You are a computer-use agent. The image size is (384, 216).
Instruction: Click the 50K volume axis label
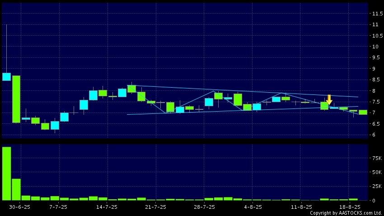pyautogui.click(x=377, y=172)
